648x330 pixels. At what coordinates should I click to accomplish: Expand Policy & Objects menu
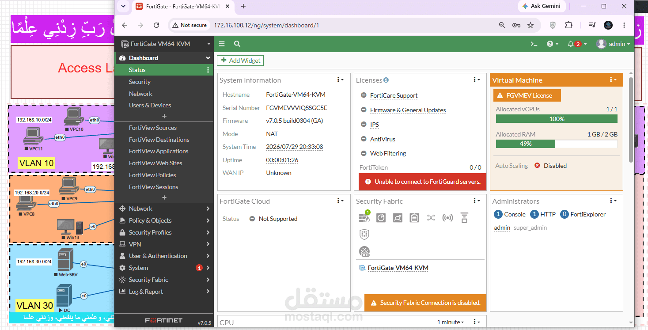click(164, 220)
